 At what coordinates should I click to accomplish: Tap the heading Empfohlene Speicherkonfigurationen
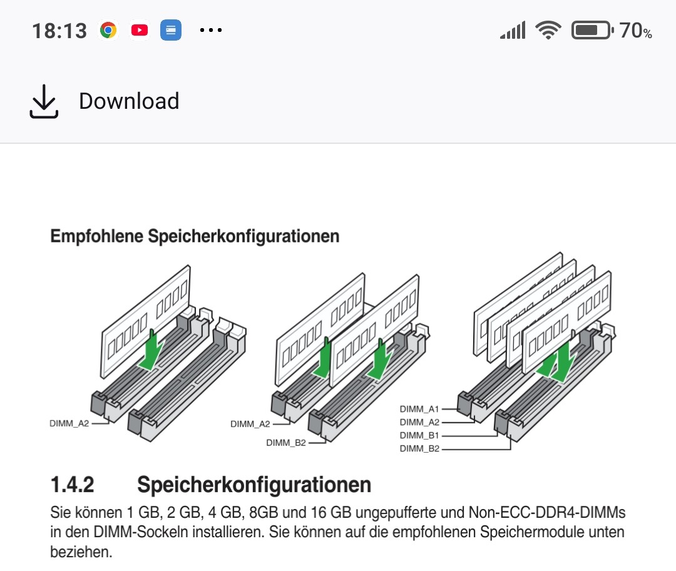tap(195, 236)
